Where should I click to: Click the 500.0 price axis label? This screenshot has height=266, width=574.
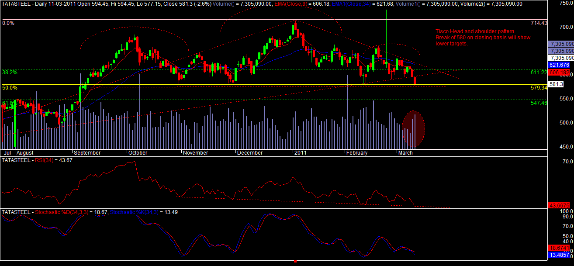click(x=566, y=123)
